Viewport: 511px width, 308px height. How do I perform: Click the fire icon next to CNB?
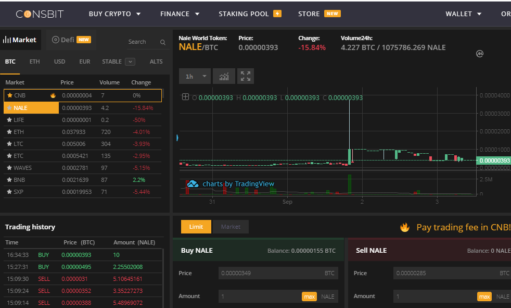[53, 96]
